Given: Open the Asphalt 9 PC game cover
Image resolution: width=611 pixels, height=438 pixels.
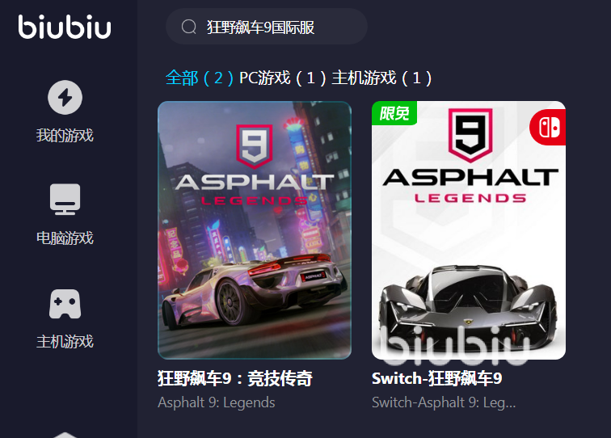Looking at the screenshot, I should point(255,230).
